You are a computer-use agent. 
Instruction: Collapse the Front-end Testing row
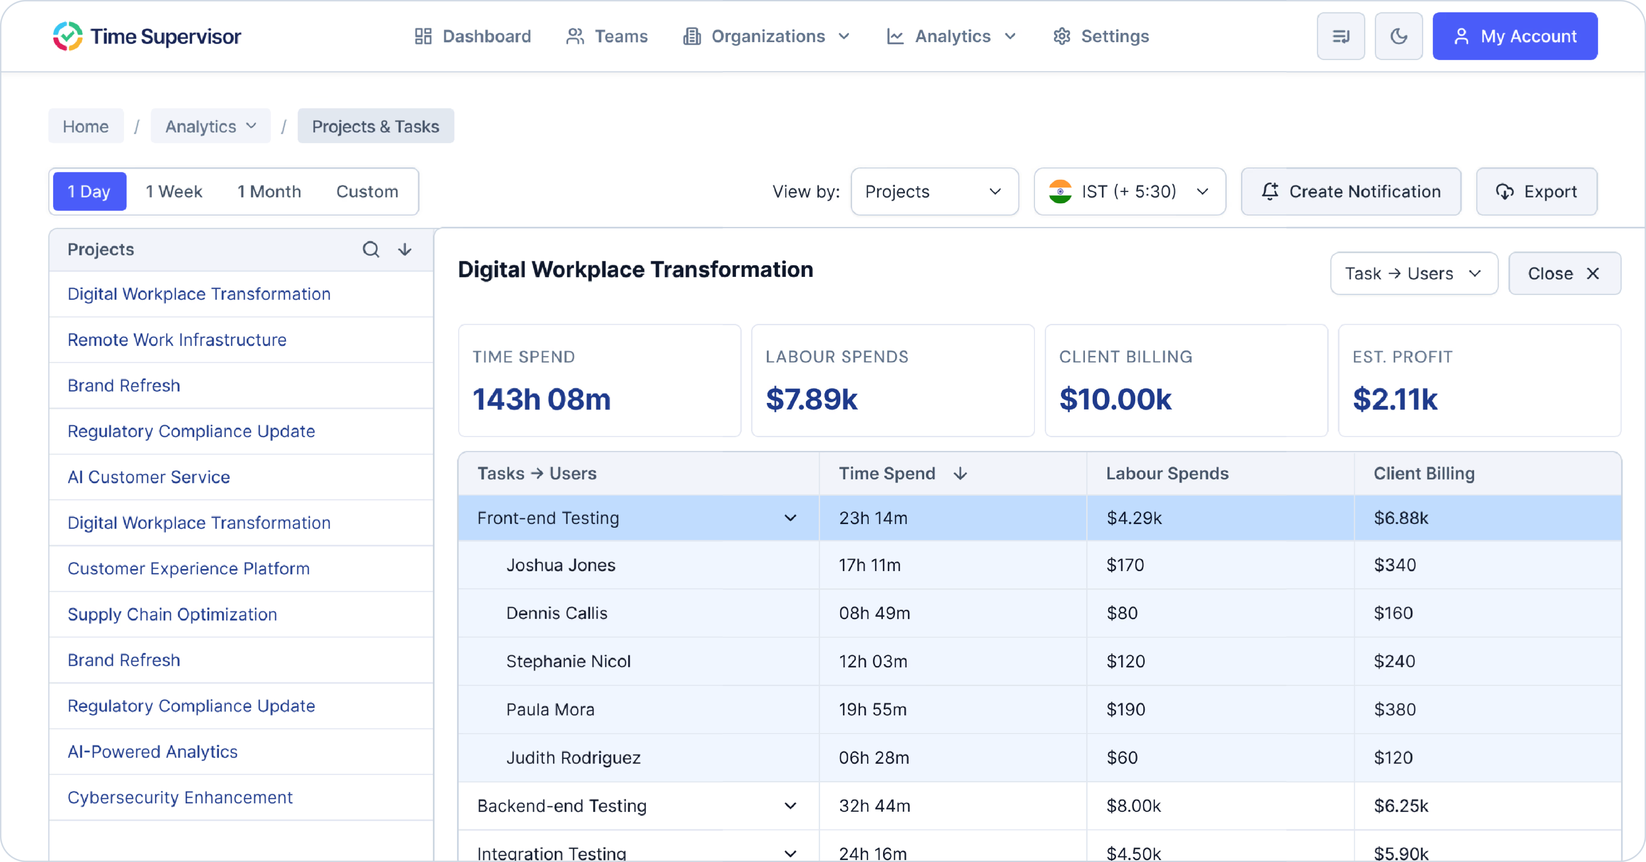tap(790, 518)
